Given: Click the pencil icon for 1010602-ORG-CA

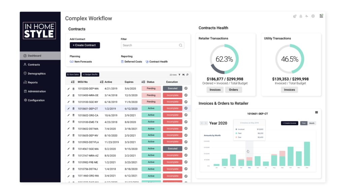Looking at the screenshot, I should 69,115.
